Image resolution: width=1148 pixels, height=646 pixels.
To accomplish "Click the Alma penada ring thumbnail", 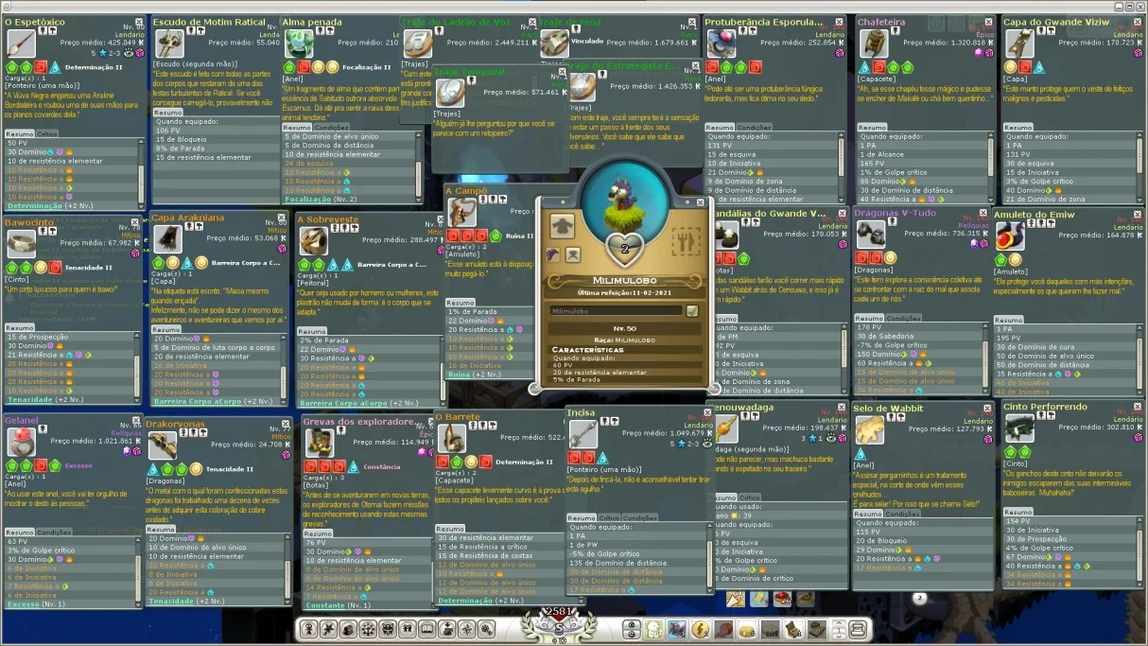I will point(300,44).
